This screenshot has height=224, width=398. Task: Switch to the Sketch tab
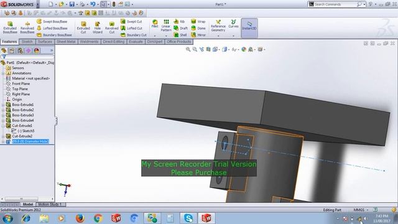click(27, 42)
